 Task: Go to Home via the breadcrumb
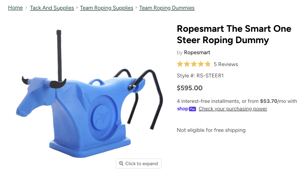point(15,8)
